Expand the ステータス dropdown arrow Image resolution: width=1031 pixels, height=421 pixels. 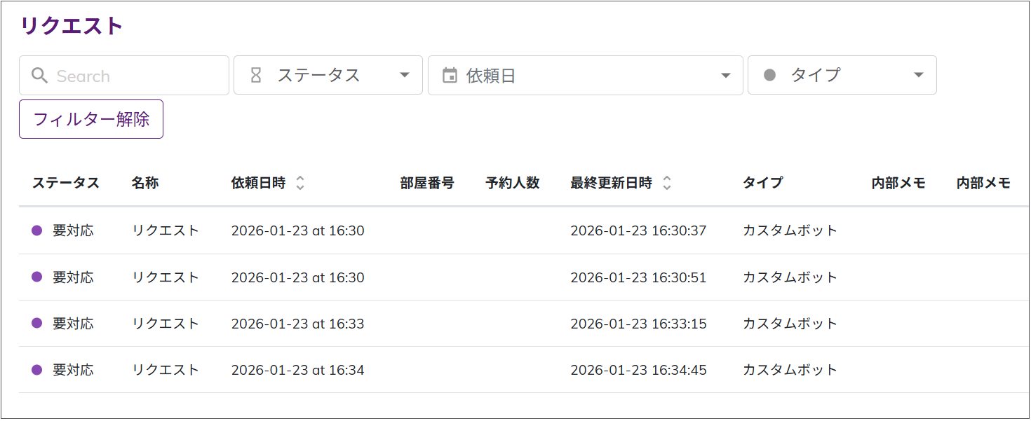404,75
